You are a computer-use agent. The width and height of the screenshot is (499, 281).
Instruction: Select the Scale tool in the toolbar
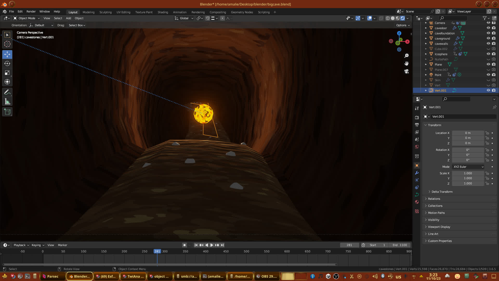pos(7,73)
